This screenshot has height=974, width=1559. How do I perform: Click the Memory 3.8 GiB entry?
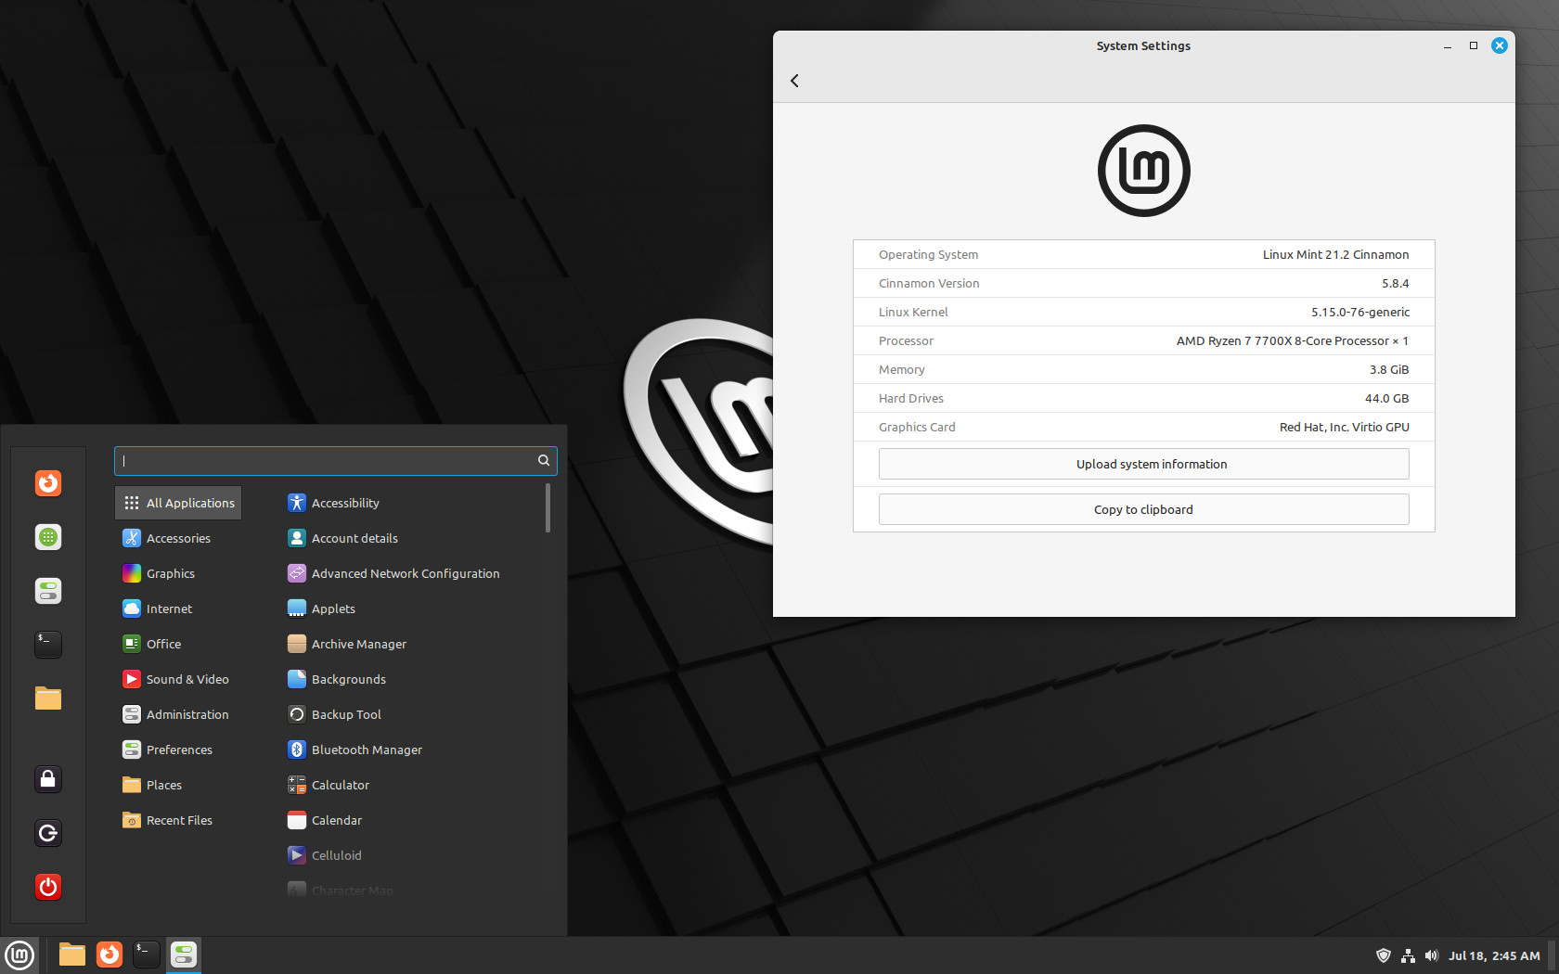tap(1143, 369)
